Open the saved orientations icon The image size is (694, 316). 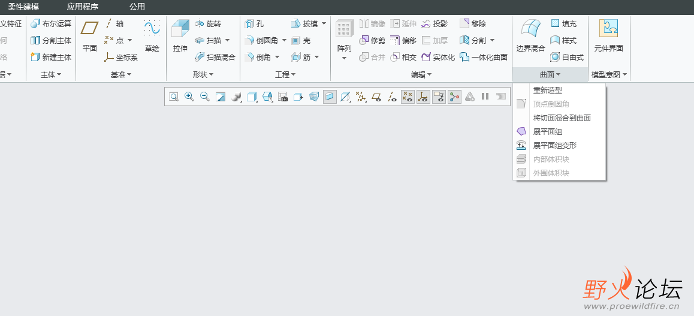(267, 97)
